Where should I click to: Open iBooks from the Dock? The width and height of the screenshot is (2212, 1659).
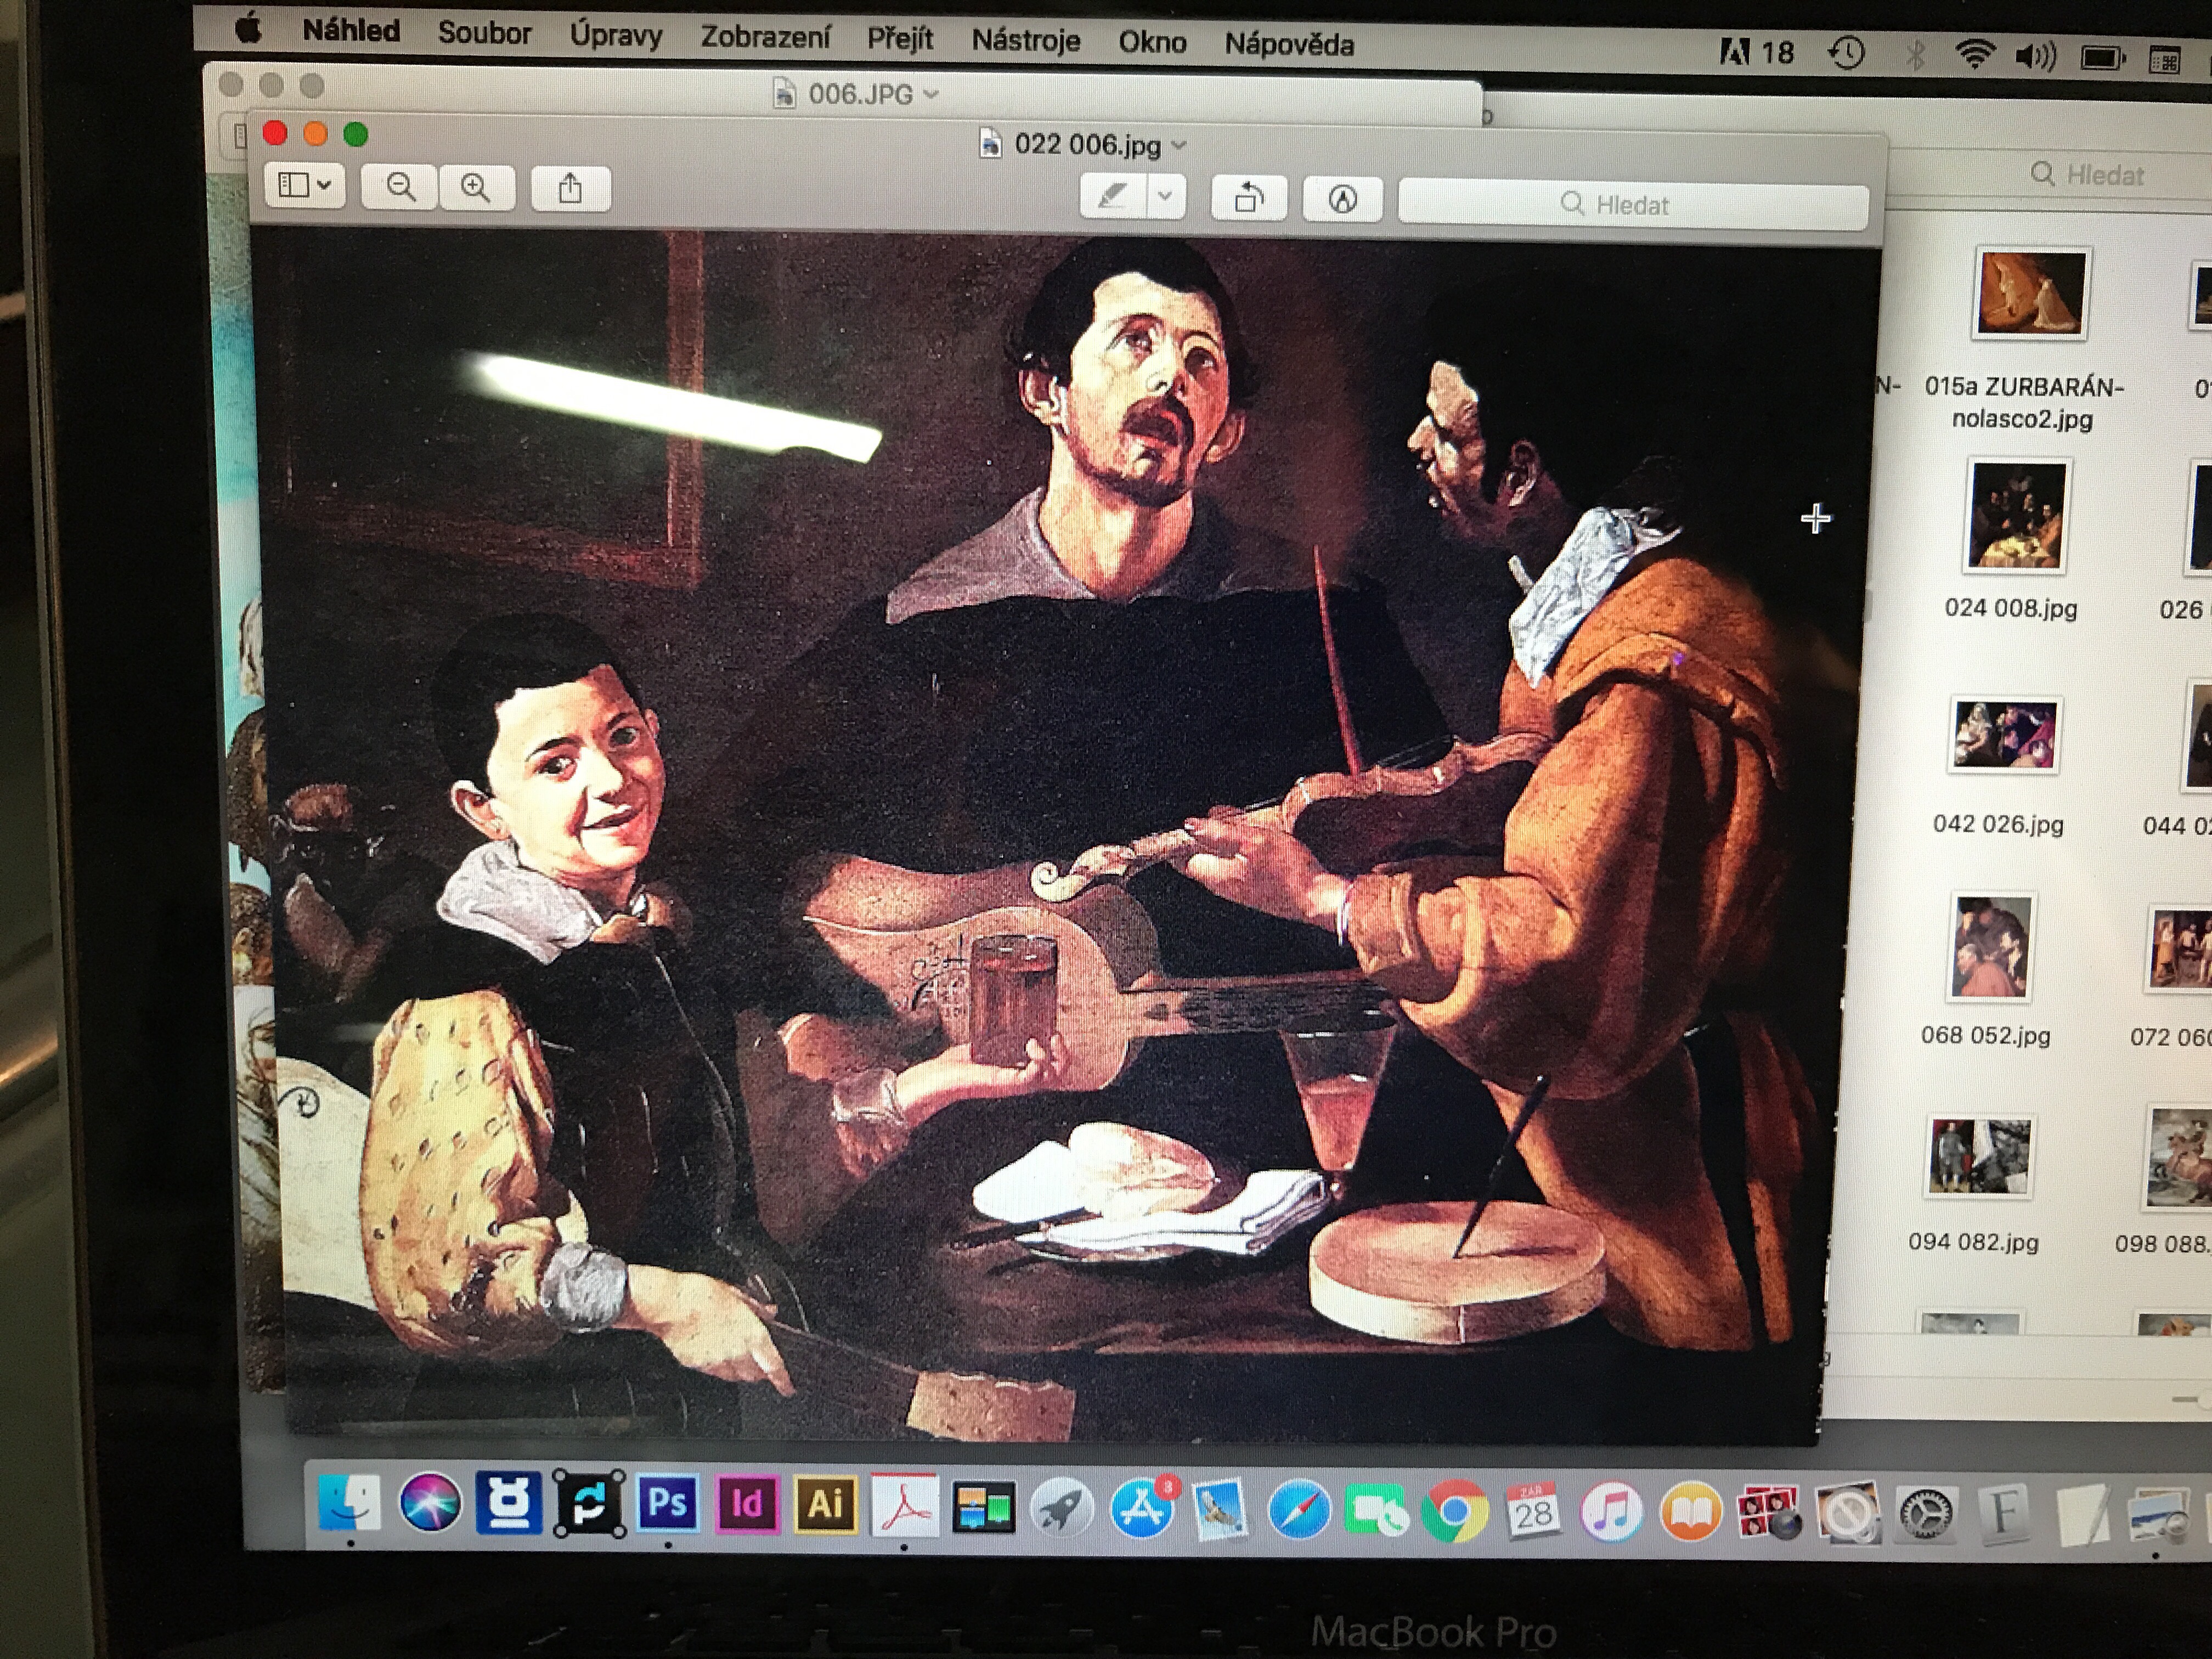[1690, 1512]
